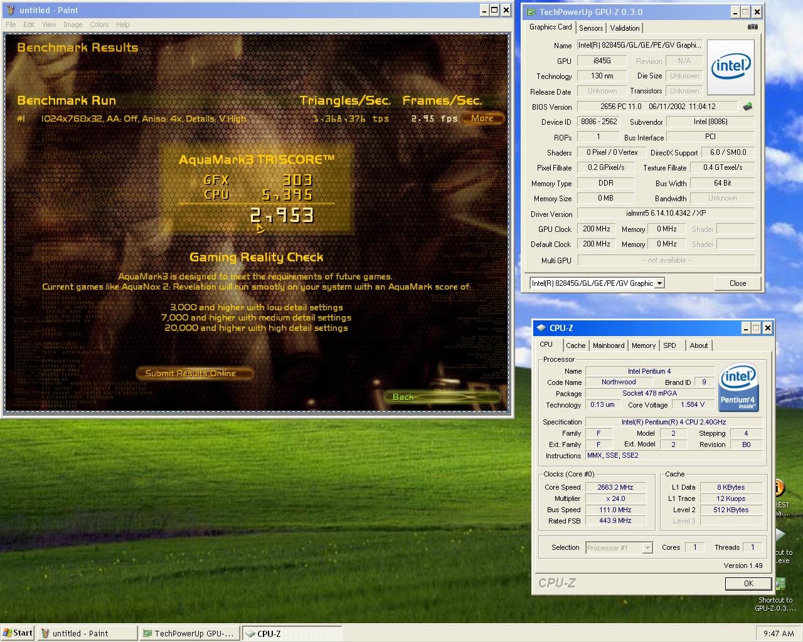Open the Memory tab in CPU-Z
The image size is (803, 642).
pyautogui.click(x=644, y=345)
